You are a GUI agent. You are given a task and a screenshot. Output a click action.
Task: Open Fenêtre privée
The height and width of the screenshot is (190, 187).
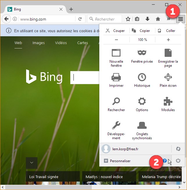(x=142, y=56)
